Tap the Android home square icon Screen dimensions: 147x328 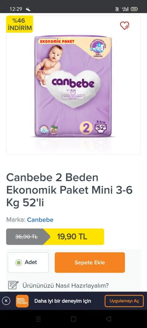pyautogui.click(x=73, y=319)
